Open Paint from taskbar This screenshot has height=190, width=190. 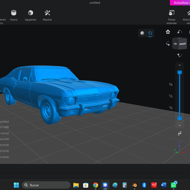click(115, 185)
